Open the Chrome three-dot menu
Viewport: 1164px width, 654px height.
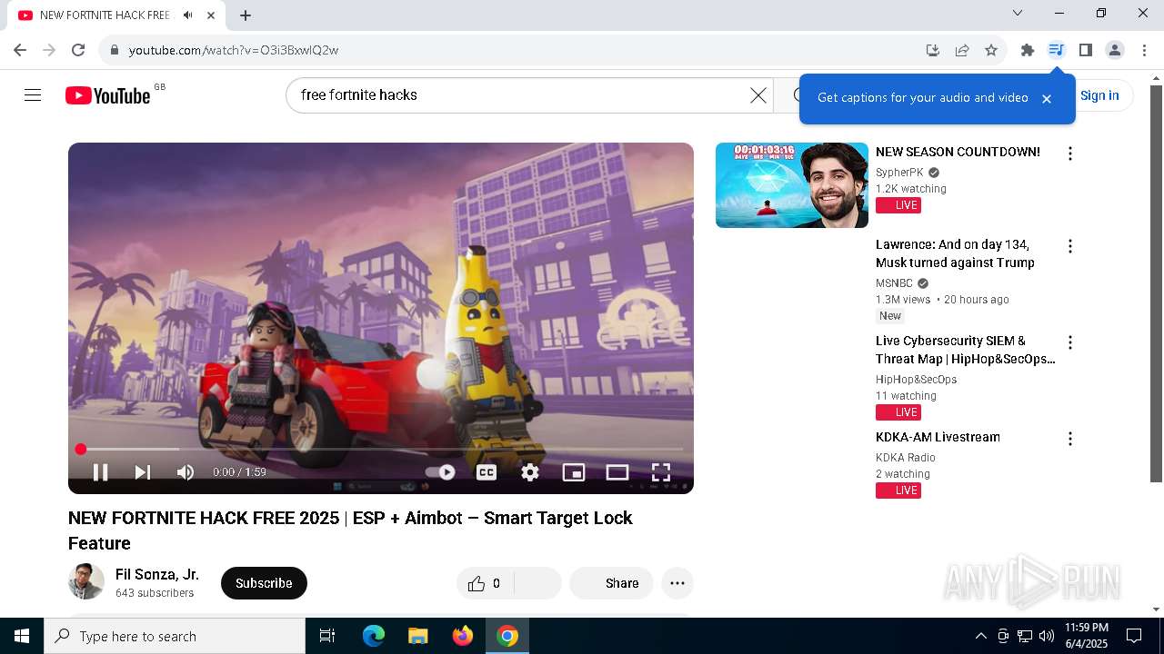pyautogui.click(x=1144, y=50)
